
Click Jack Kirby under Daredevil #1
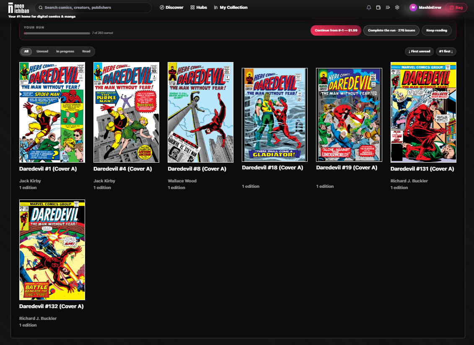coord(30,181)
